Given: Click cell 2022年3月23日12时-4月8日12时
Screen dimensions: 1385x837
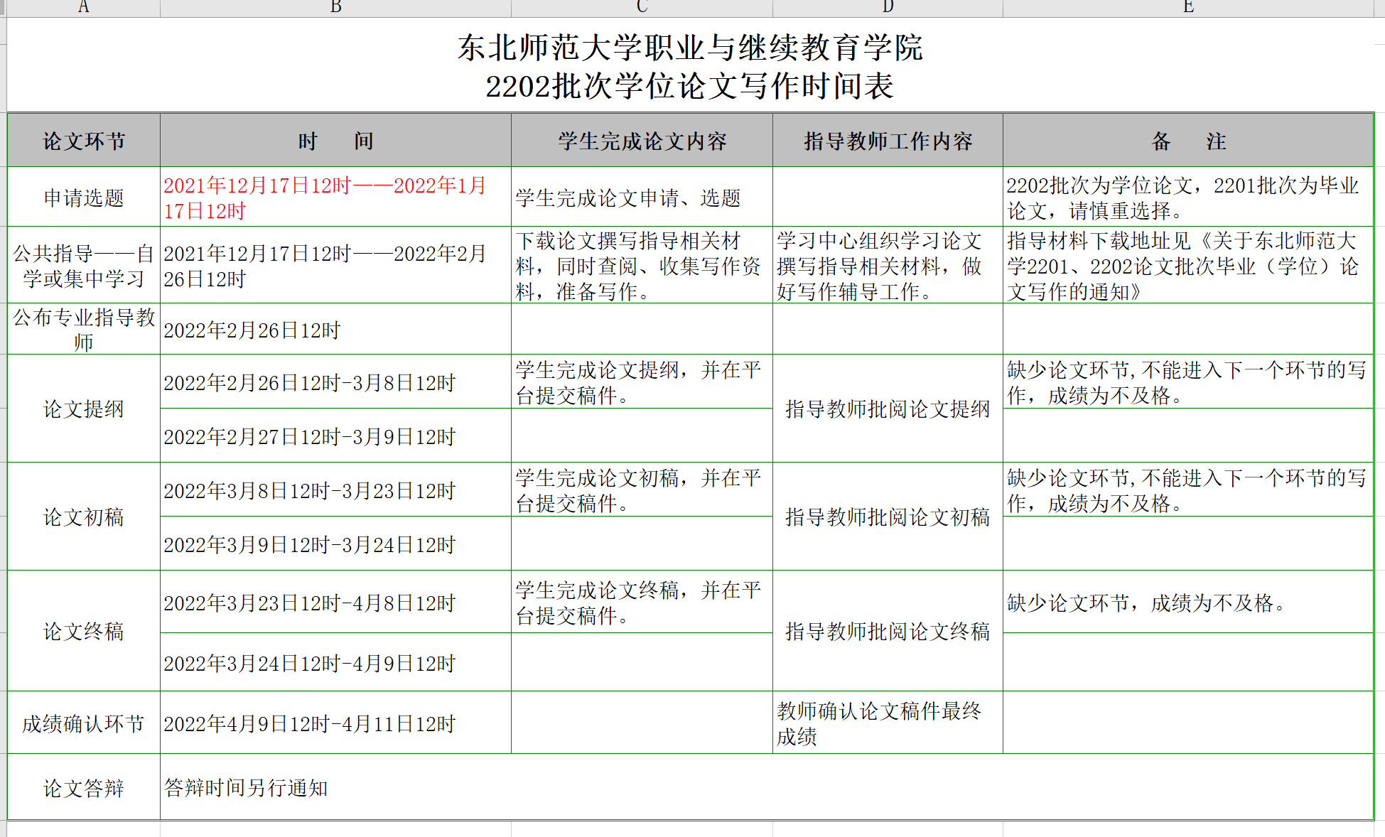Looking at the screenshot, I should coord(336,602).
